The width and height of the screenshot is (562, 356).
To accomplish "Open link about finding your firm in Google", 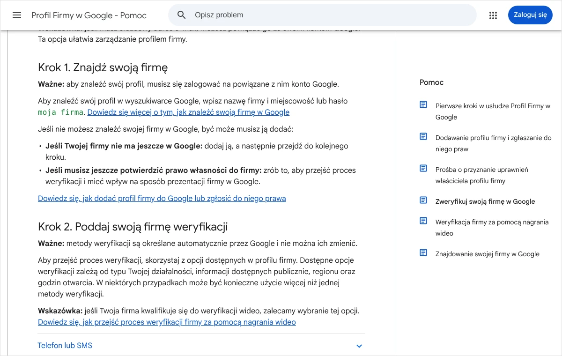I will [188, 112].
